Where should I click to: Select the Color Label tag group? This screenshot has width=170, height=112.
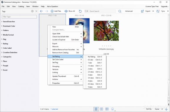pyautogui.click(x=7, y=48)
